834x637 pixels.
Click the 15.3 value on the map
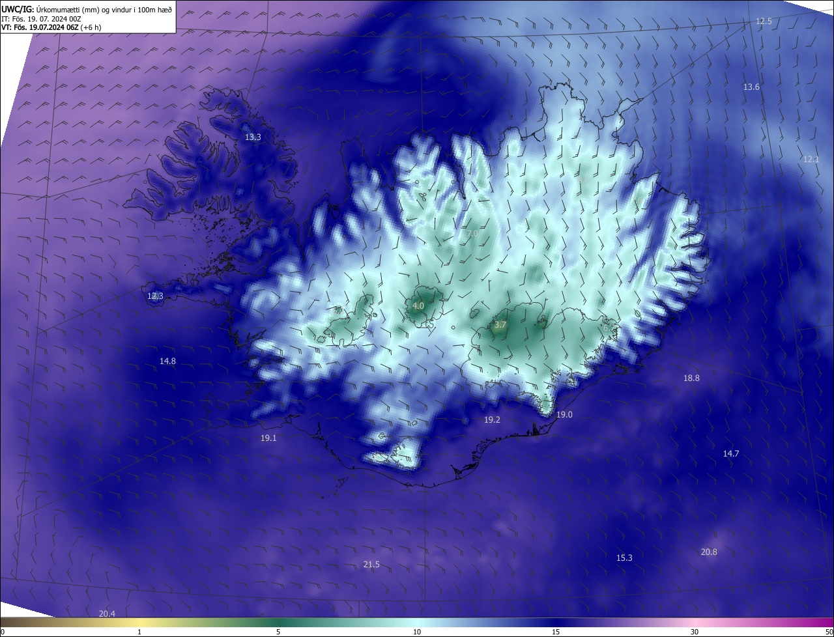(624, 558)
